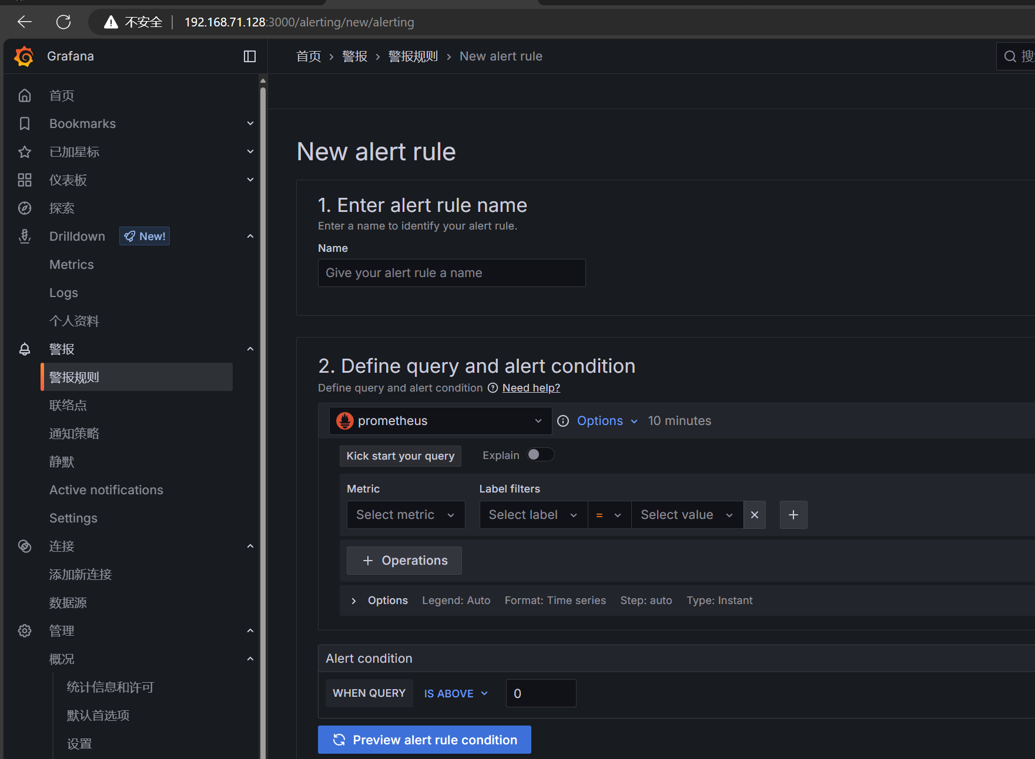1035x759 pixels.
Task: Click the browser back arrow
Action: (x=25, y=22)
